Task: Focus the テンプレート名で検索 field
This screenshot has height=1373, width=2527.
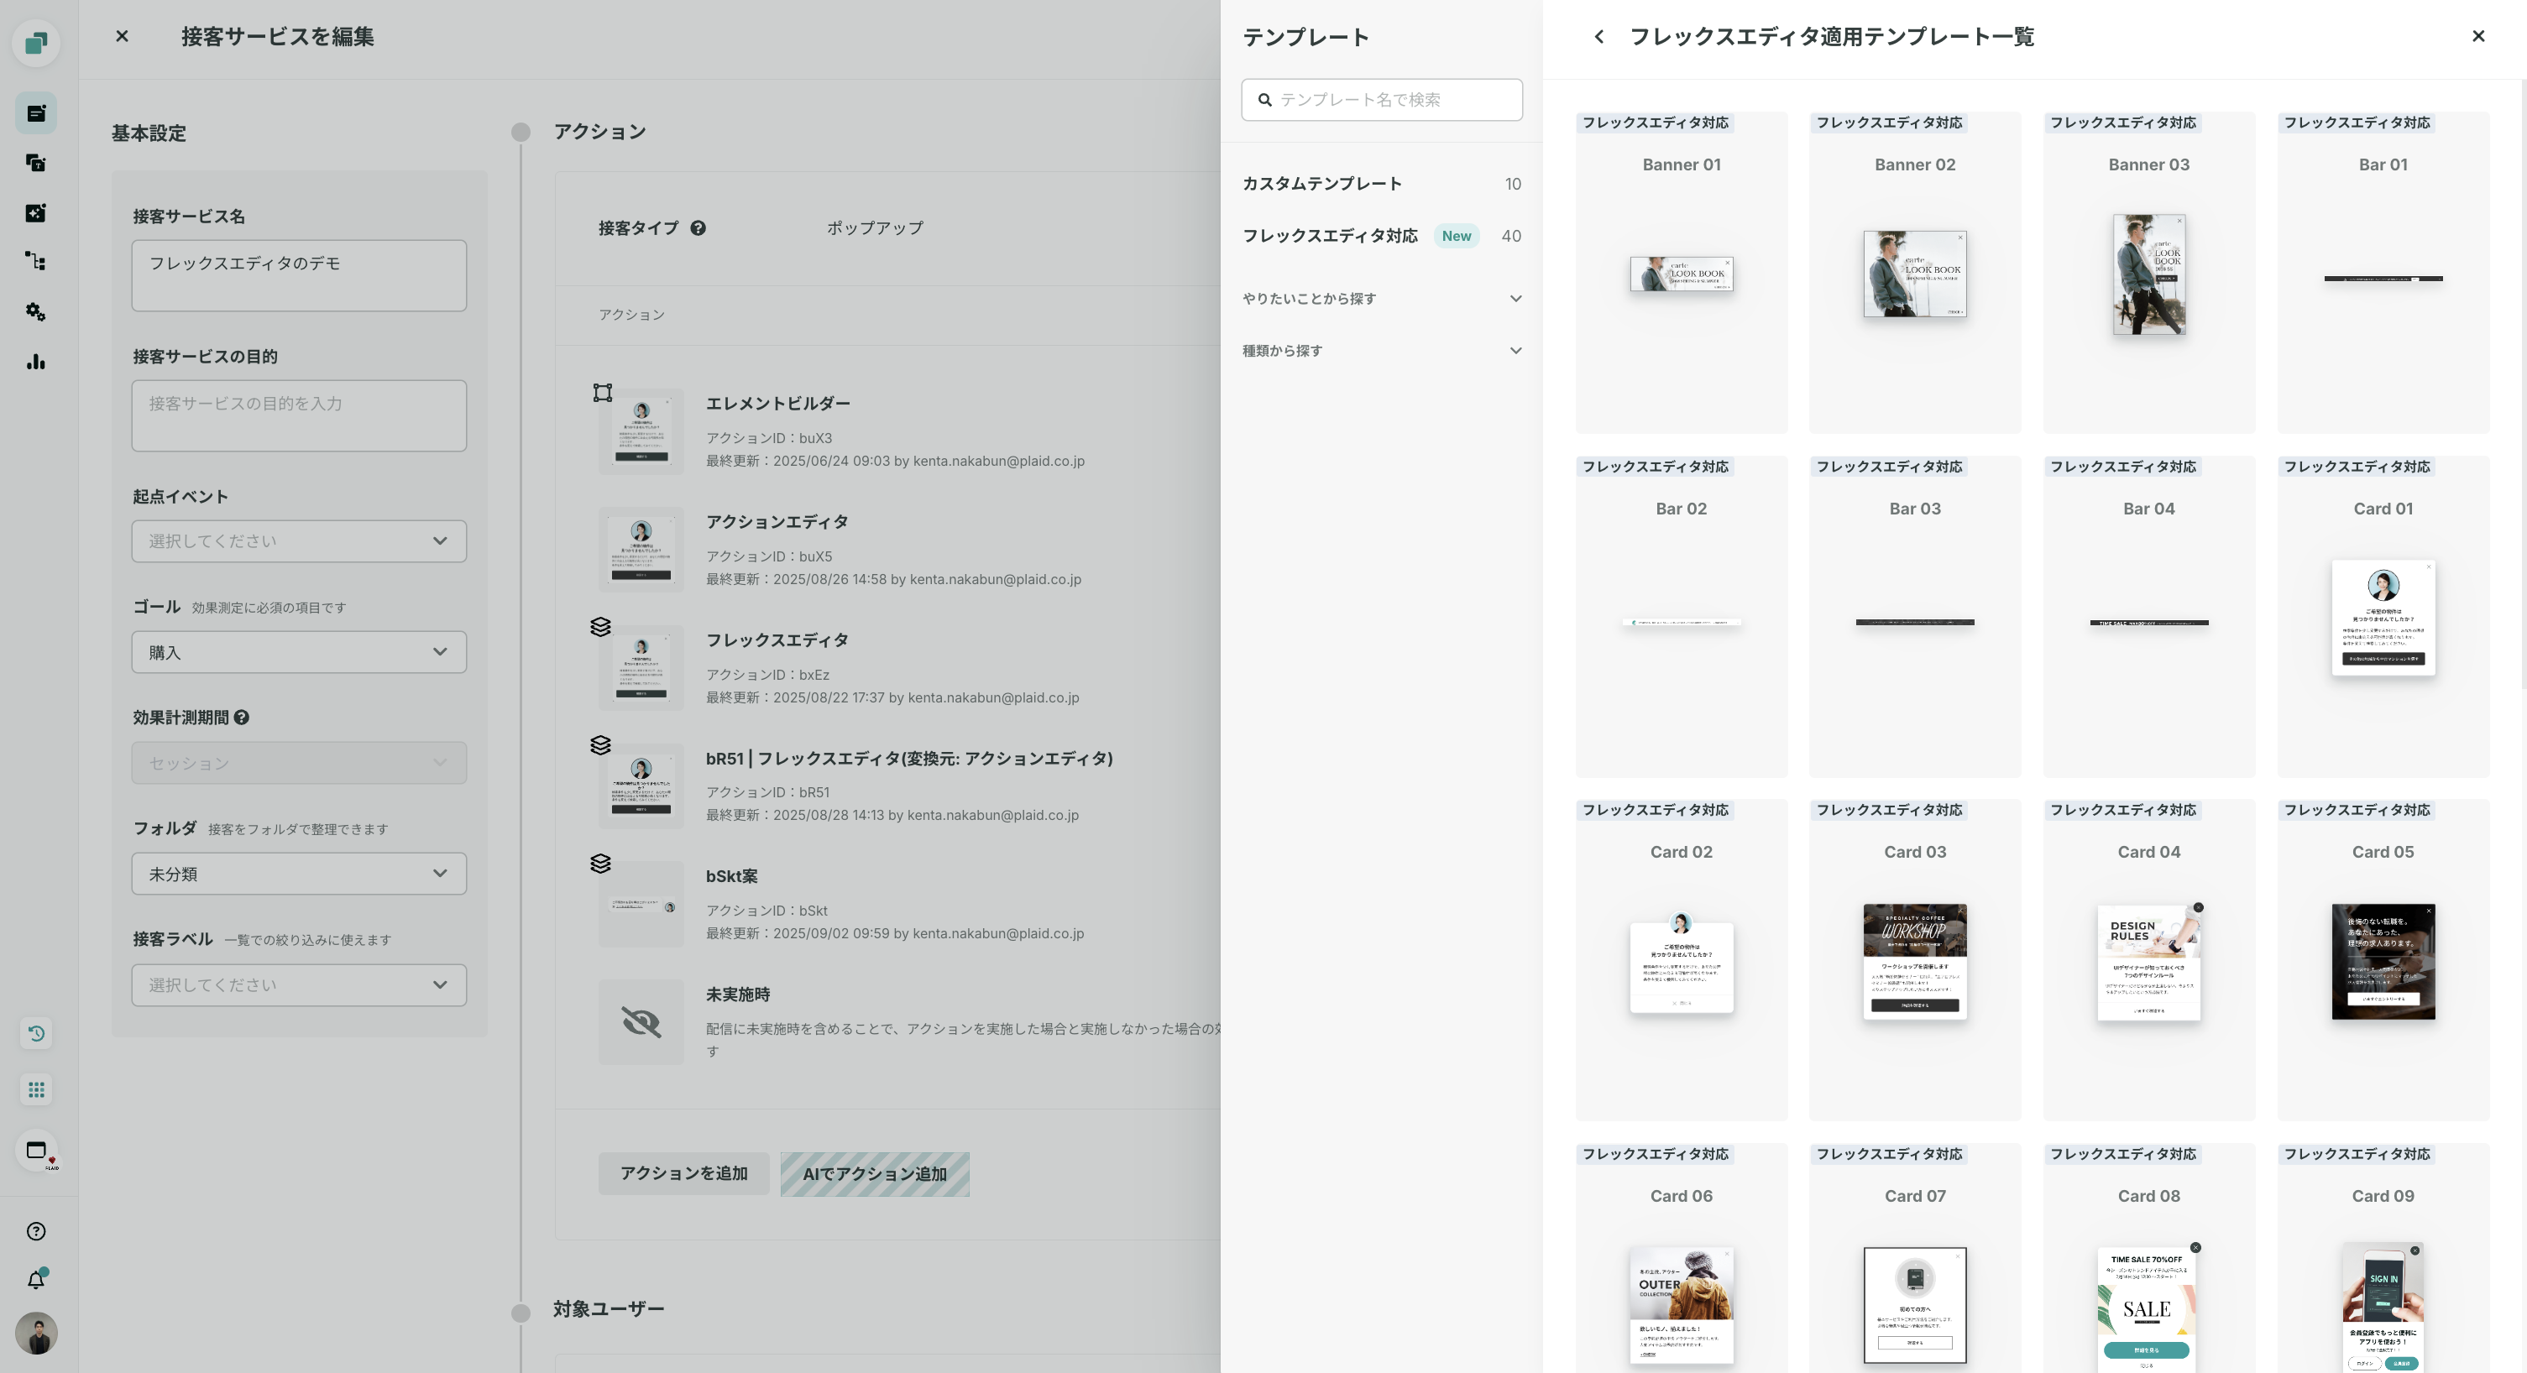Action: [x=1381, y=100]
